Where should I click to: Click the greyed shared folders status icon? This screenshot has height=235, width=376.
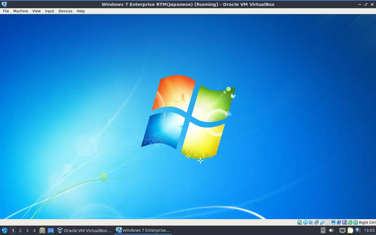(328, 222)
